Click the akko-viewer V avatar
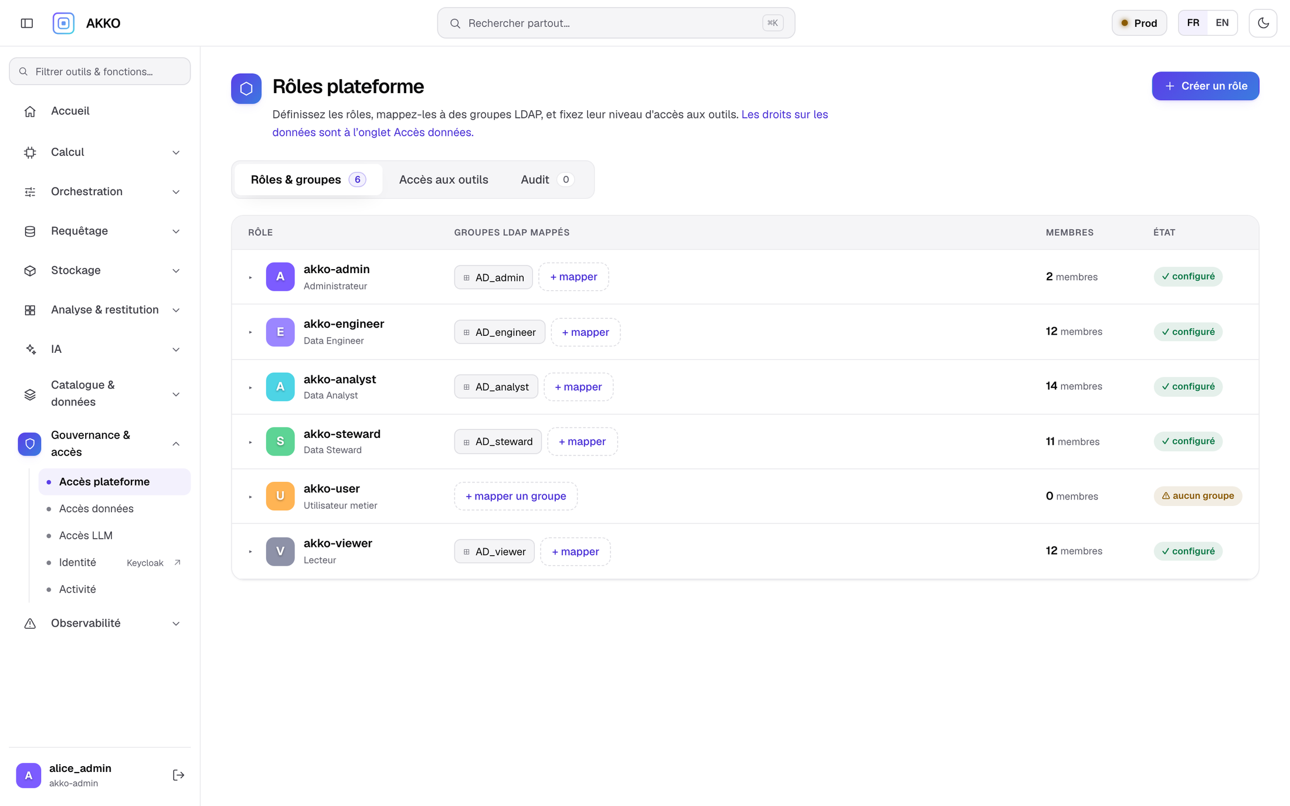 tap(280, 551)
